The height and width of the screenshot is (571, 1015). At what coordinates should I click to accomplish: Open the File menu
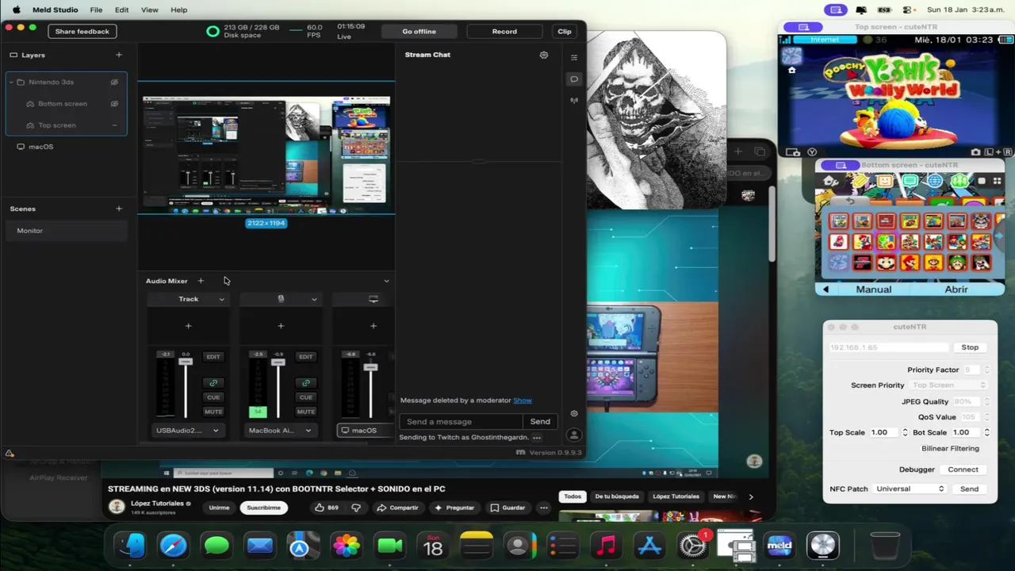point(96,10)
